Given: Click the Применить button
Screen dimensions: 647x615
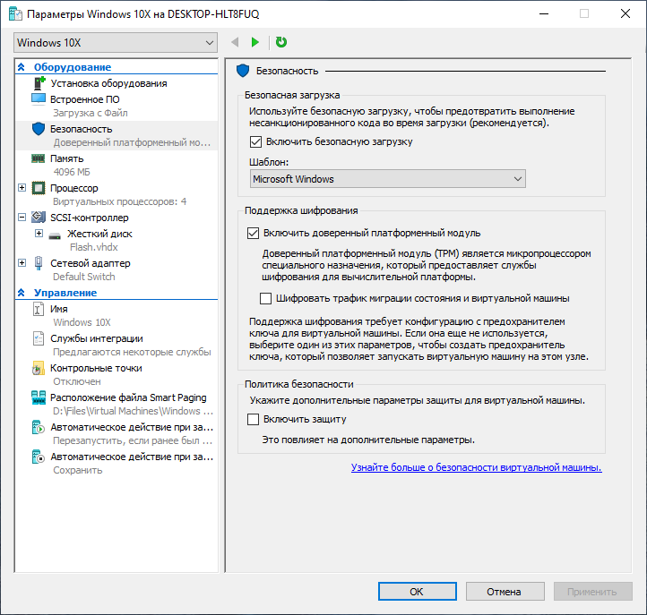Looking at the screenshot, I should pos(592,592).
